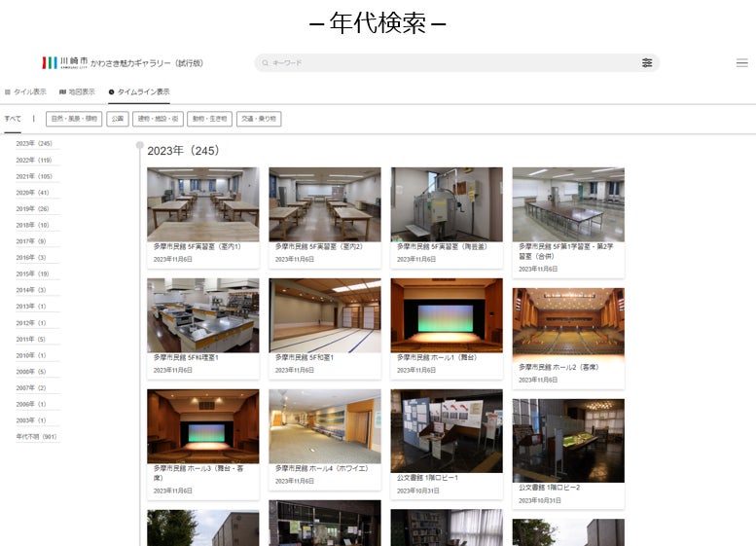Jump to 2011年 (5) in the year list
Screen dimensions: 756x546
[31, 340]
